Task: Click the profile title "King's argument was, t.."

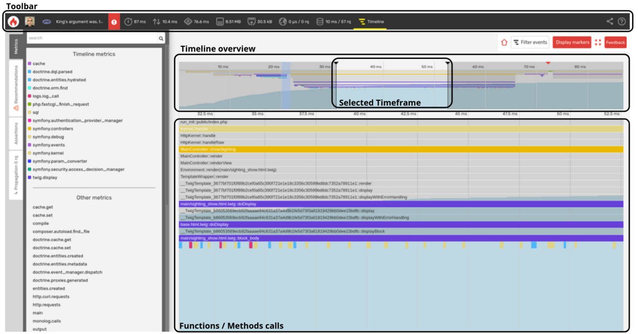Action: tap(80, 22)
